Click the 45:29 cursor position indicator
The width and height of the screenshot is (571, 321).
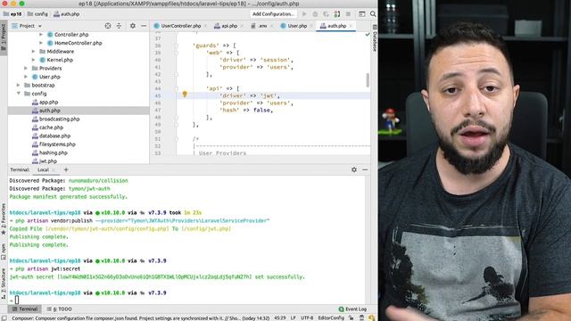[279, 317]
